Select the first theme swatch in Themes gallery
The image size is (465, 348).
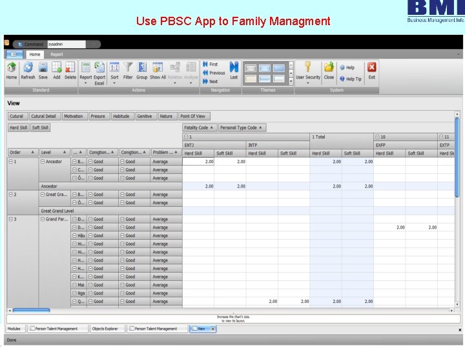(x=251, y=68)
